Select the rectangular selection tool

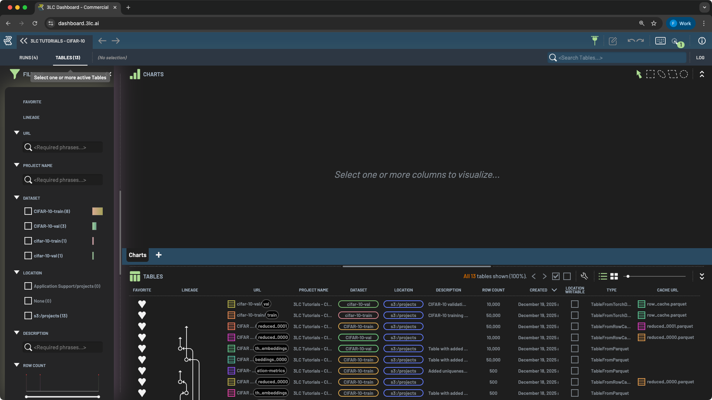point(650,74)
